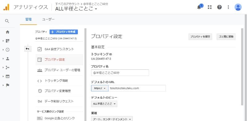Click すべてのアカウント breadcrumb link
This screenshot has height=121, width=247.
67,4
